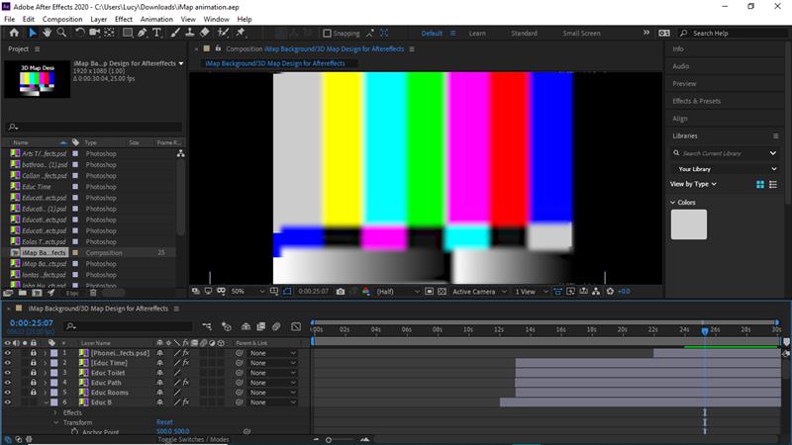Click Reset for Transform properties
The height and width of the screenshot is (445, 792).
point(164,422)
